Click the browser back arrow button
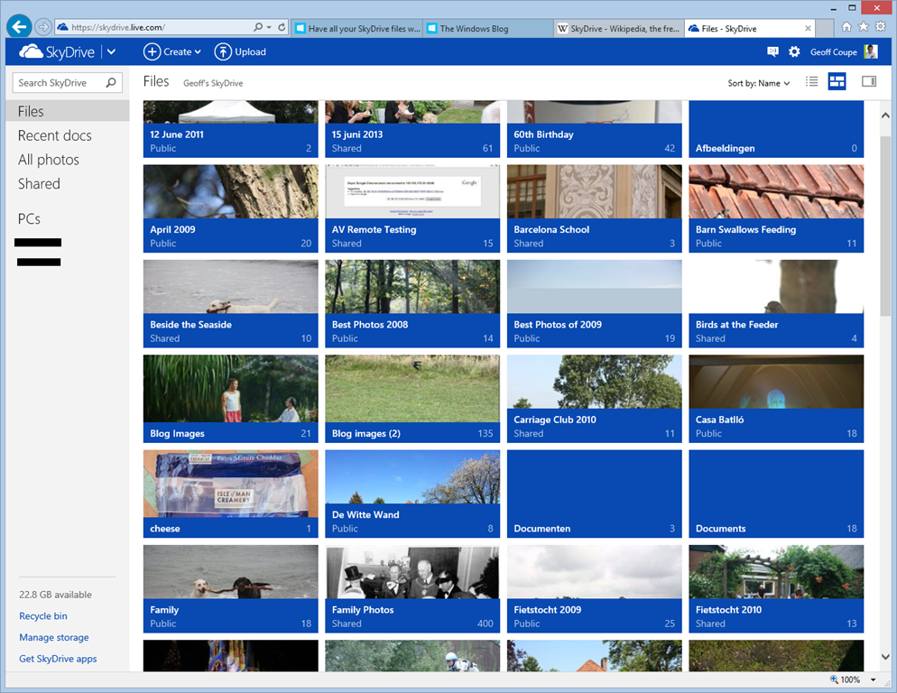The image size is (897, 693). tap(19, 27)
